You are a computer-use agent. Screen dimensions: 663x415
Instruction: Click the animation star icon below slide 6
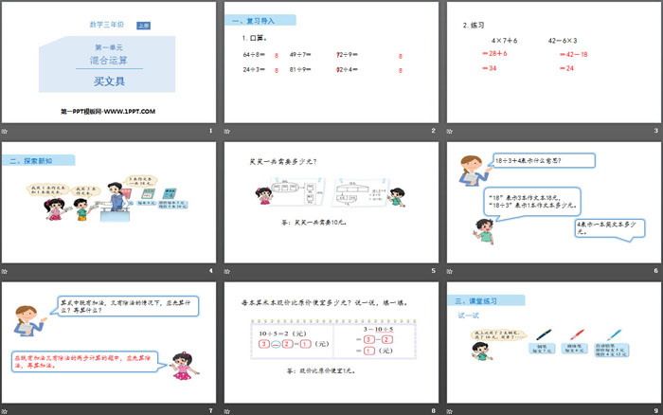[x=450, y=270]
